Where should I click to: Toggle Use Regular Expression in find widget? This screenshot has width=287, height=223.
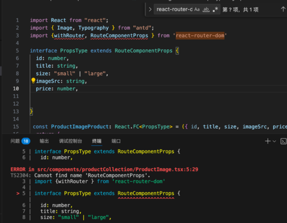click(215, 9)
